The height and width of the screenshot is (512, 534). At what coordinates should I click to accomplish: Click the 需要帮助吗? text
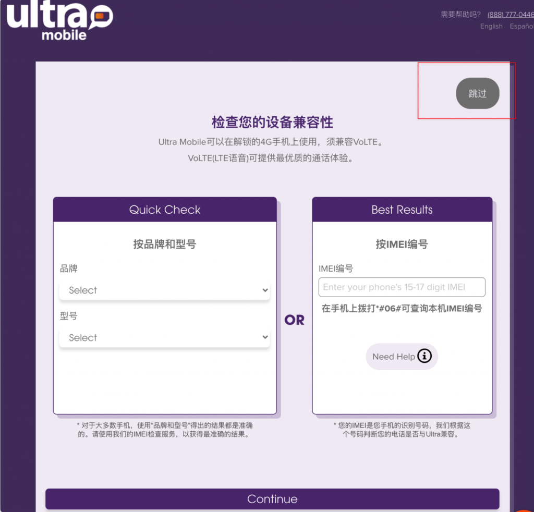click(x=460, y=14)
